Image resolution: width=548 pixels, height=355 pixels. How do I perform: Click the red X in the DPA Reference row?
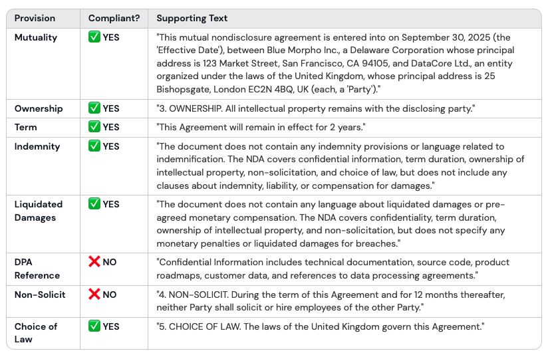94,262
